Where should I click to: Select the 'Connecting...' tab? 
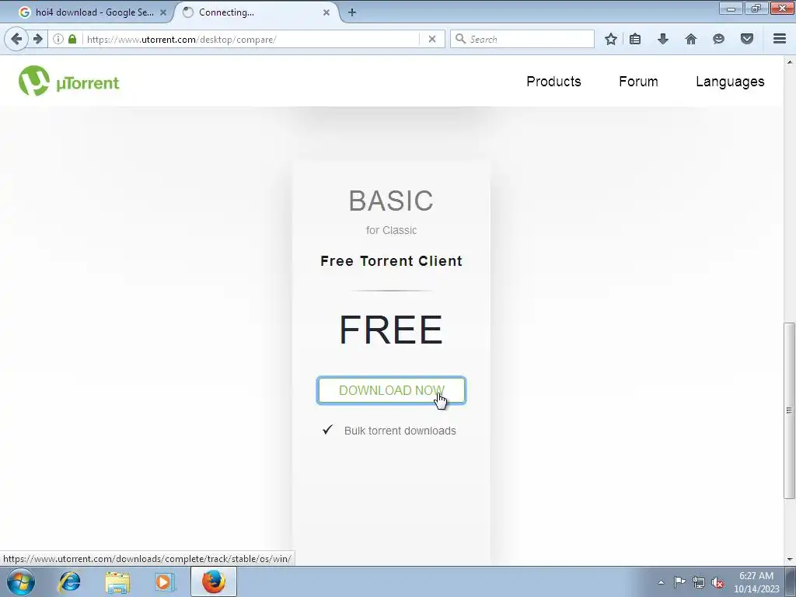pos(258,12)
